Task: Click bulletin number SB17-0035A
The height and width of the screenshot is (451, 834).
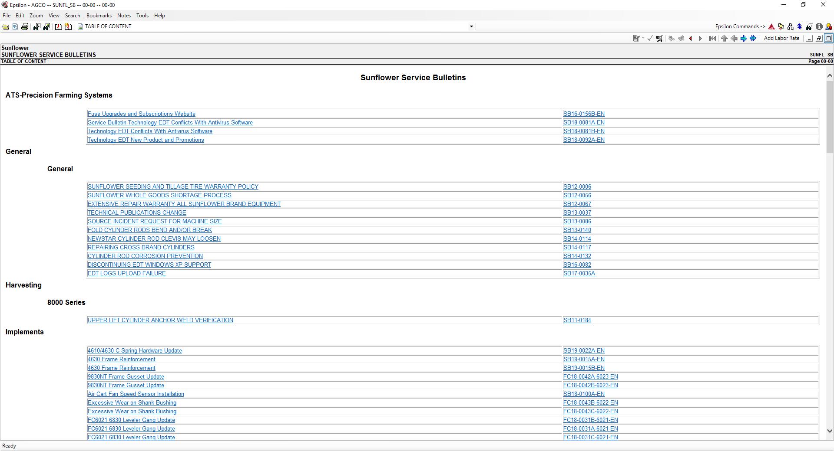Action: pyautogui.click(x=579, y=274)
